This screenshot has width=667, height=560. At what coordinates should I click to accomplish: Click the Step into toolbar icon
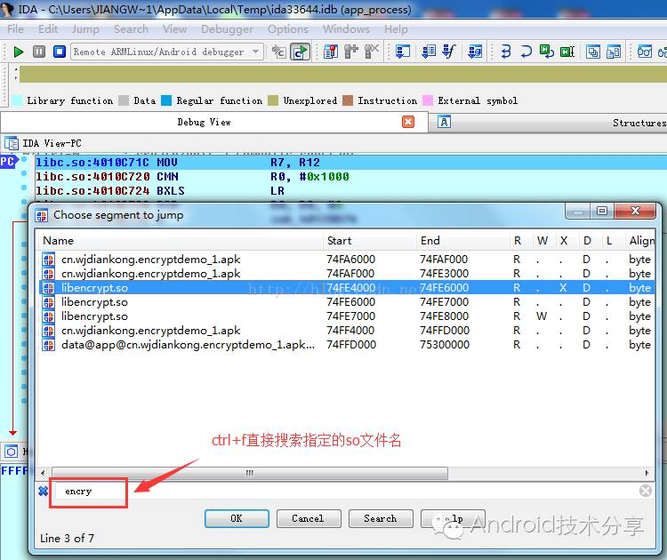(x=506, y=52)
